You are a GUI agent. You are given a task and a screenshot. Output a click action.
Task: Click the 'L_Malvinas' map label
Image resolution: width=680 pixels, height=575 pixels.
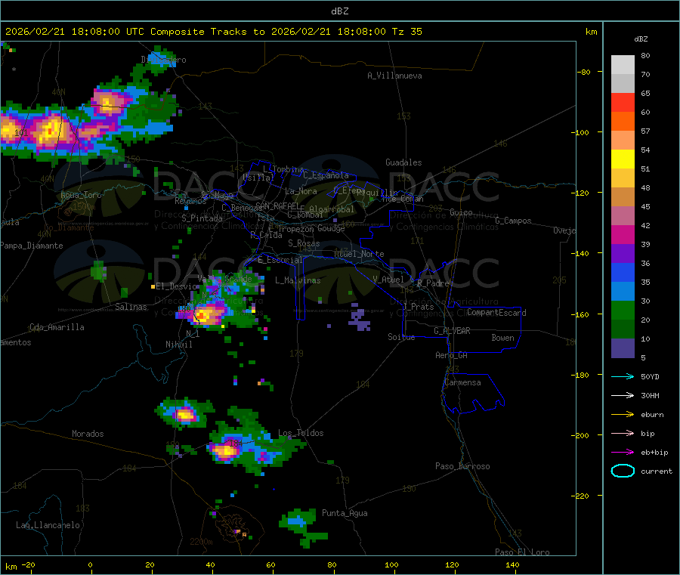tap(298, 280)
